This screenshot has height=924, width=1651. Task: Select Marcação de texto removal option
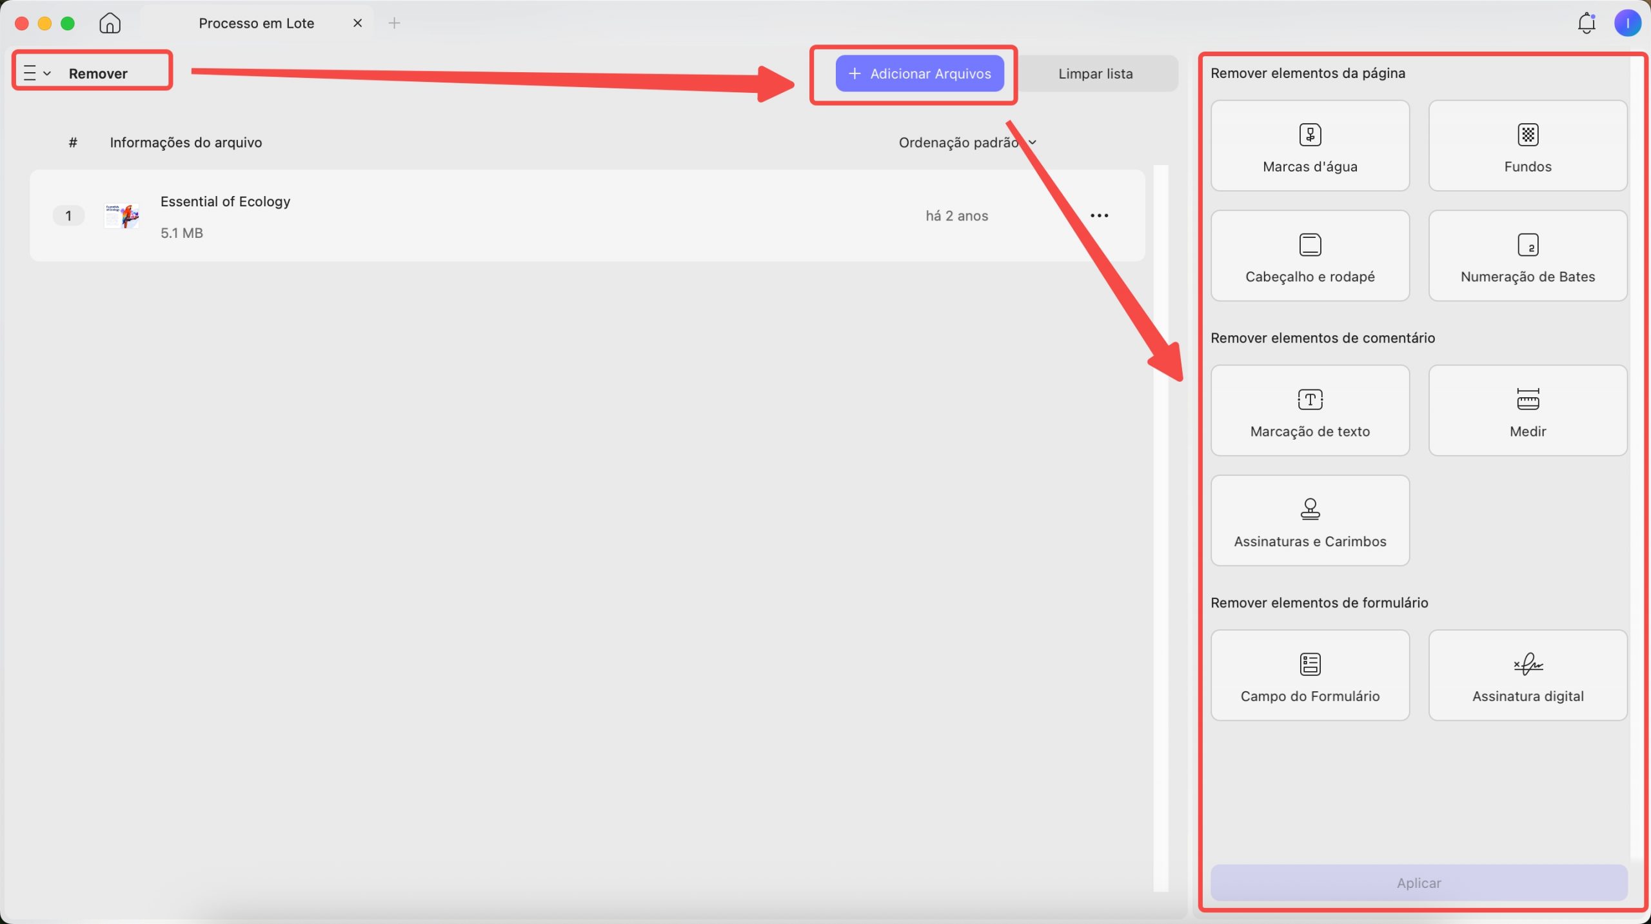(x=1310, y=410)
